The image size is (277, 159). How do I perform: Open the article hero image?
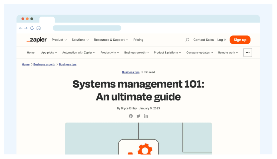tap(138, 138)
